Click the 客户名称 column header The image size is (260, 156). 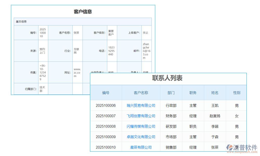coord(141,93)
